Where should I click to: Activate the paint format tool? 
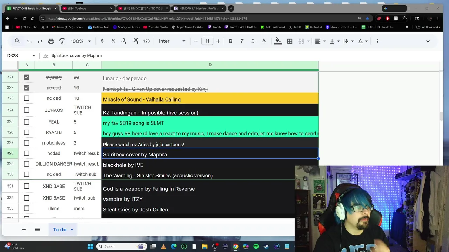[62, 41]
